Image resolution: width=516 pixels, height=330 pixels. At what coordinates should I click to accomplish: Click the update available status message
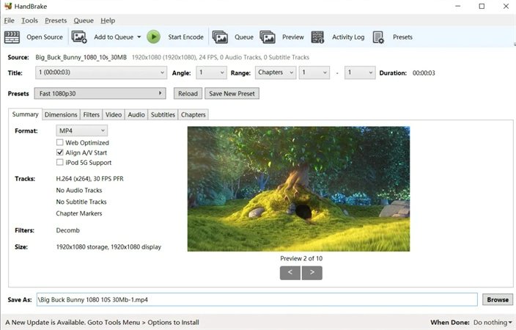coord(102,323)
